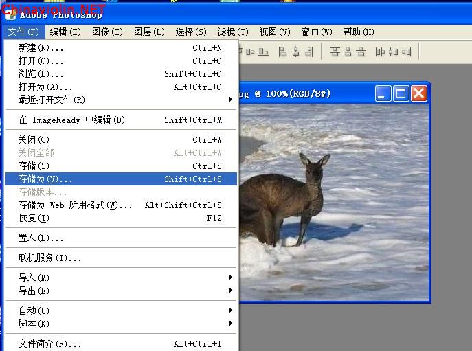Choose 关闭(C) from the menu
Screen dimensions: 472x351
click(x=121, y=140)
